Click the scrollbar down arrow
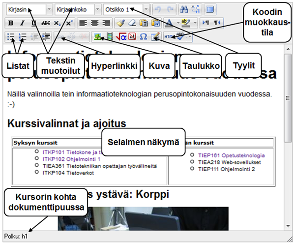 pyautogui.click(x=288, y=226)
